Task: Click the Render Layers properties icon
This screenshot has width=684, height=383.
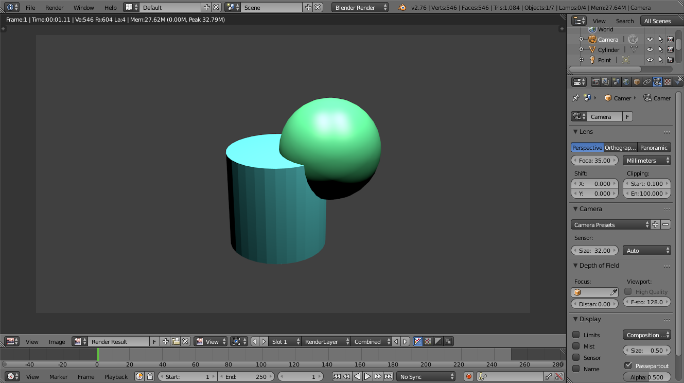Action: (606, 82)
